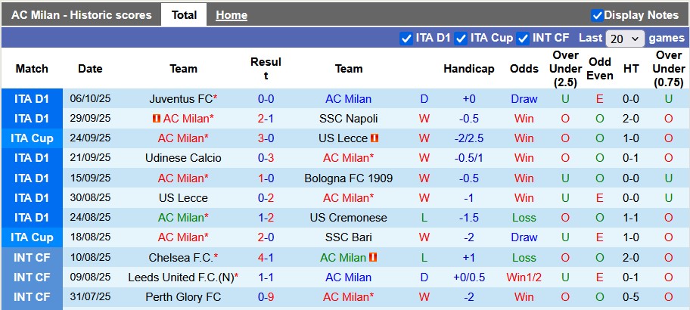
Task: Open the Last games count dropdown
Action: tap(625, 38)
